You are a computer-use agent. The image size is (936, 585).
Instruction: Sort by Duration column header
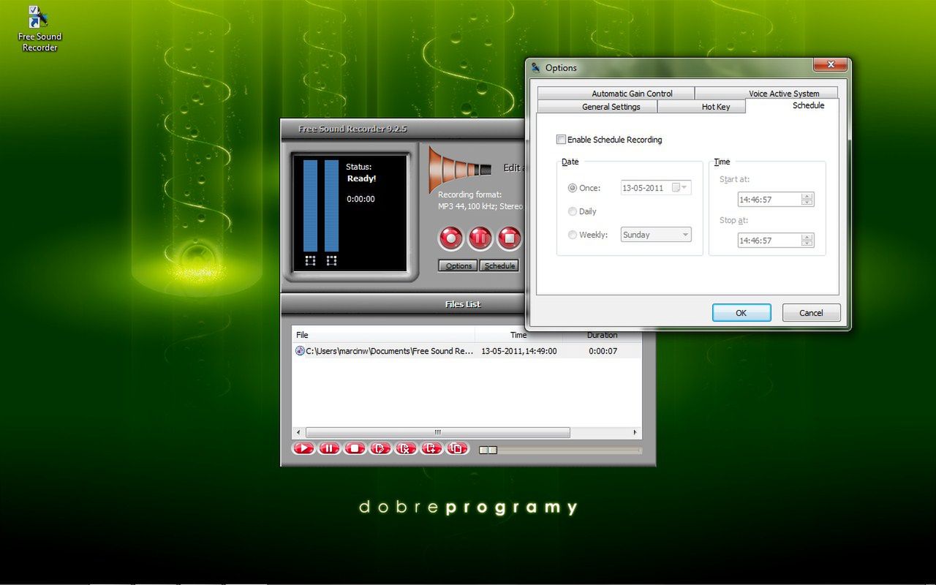pyautogui.click(x=602, y=335)
